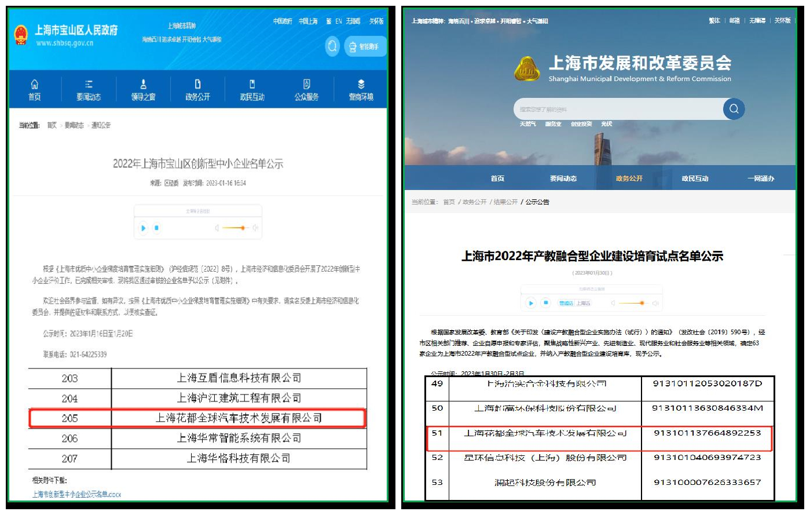The width and height of the screenshot is (810, 515).
Task: Play the audio reader on Baoshan page
Action: pos(144,228)
